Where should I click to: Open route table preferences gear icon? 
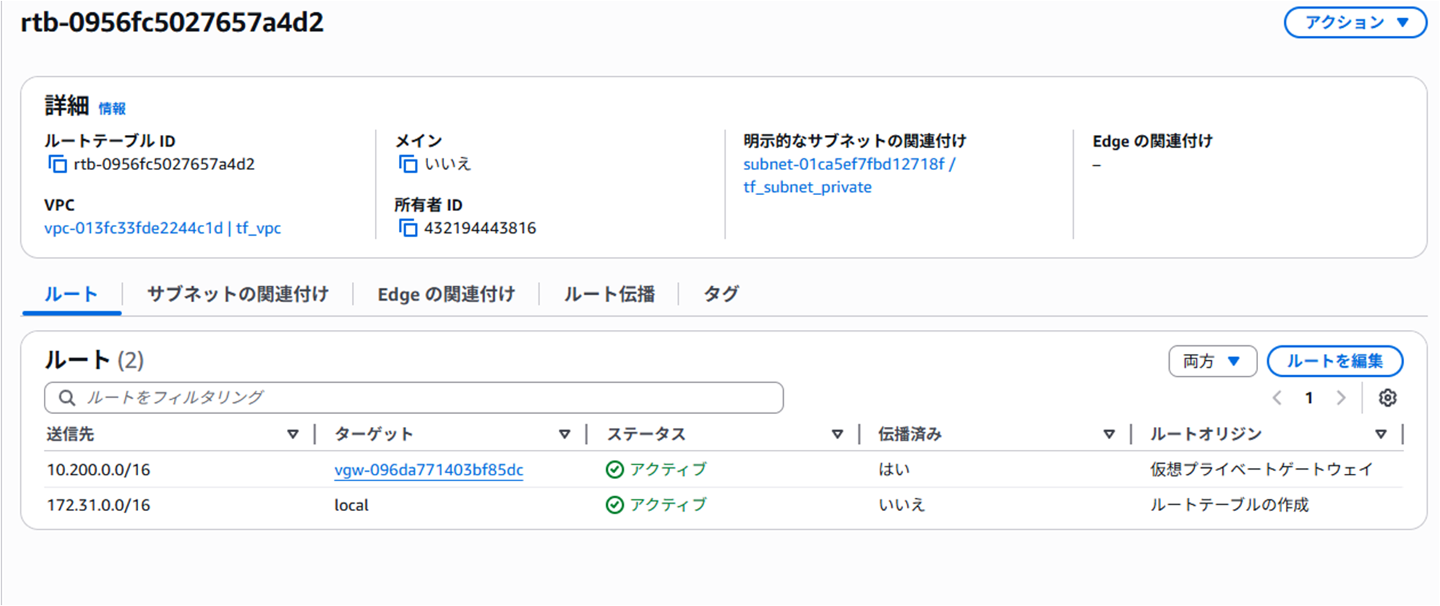tap(1387, 398)
